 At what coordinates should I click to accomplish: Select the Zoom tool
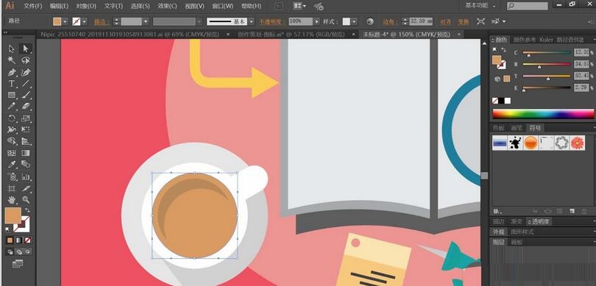(x=26, y=200)
